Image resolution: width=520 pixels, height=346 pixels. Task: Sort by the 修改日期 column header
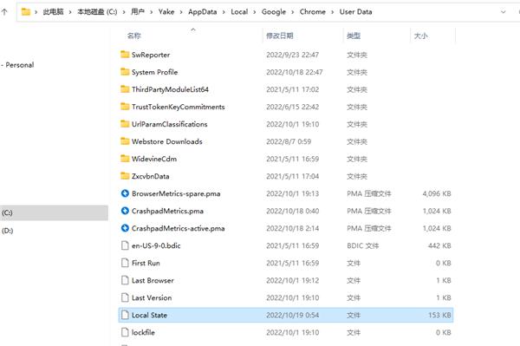[280, 36]
